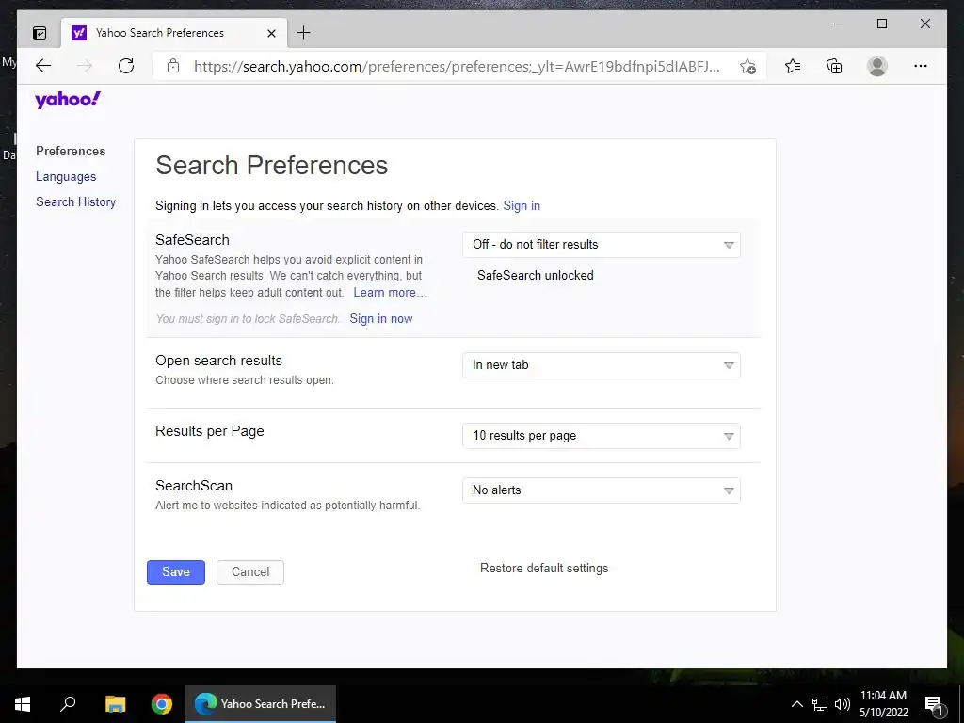Open Edge Settings and more menu
This screenshot has width=964, height=723.
pyautogui.click(x=921, y=66)
